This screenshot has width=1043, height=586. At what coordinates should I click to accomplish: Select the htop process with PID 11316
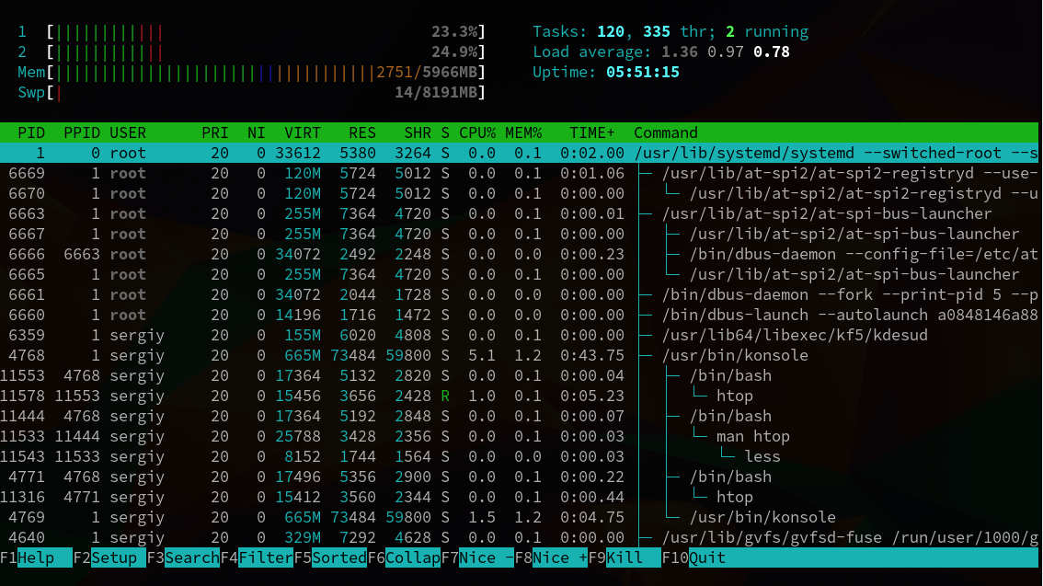point(519,497)
